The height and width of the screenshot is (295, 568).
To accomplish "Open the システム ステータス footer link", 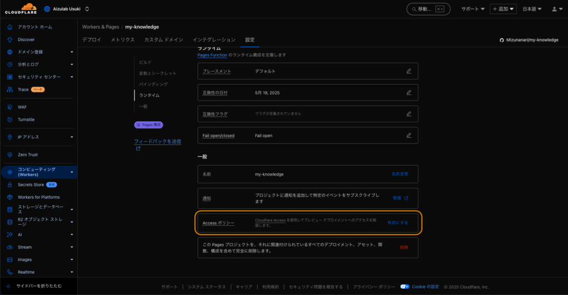I will 206,287.
